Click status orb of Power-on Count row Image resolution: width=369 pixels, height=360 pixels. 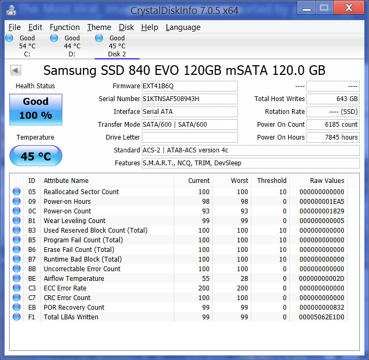pos(17,211)
